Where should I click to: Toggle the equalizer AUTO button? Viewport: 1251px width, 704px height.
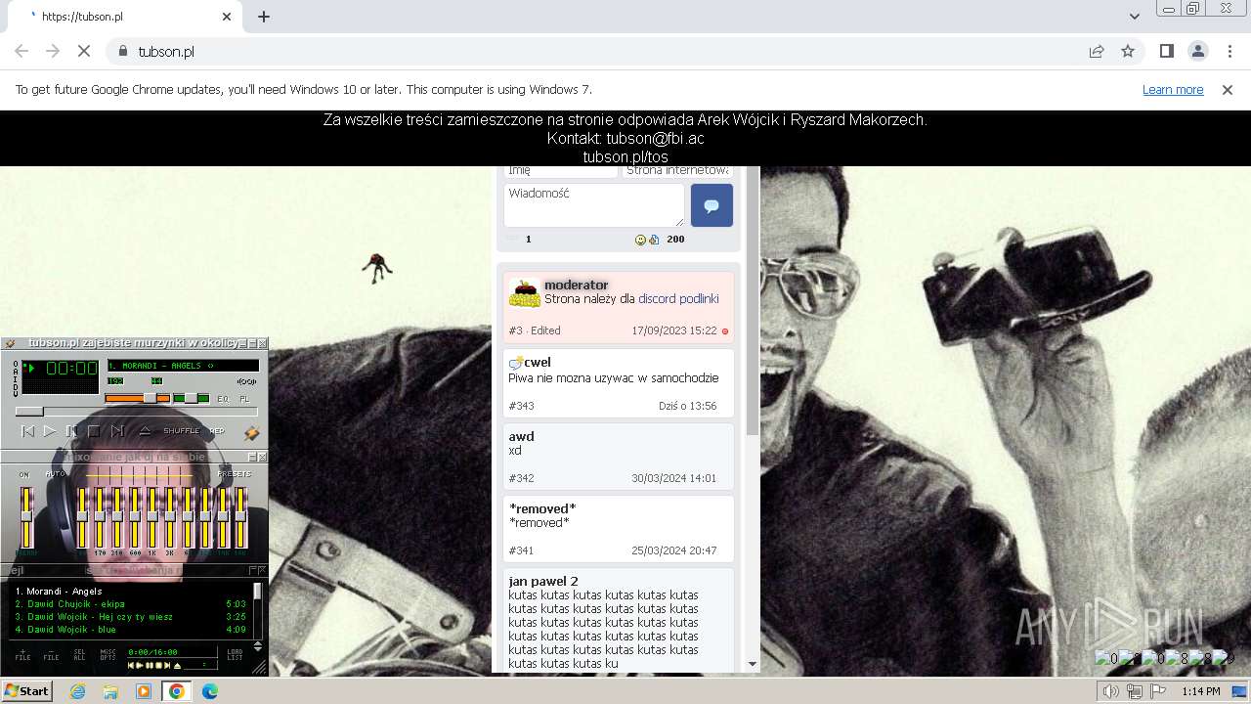[56, 474]
